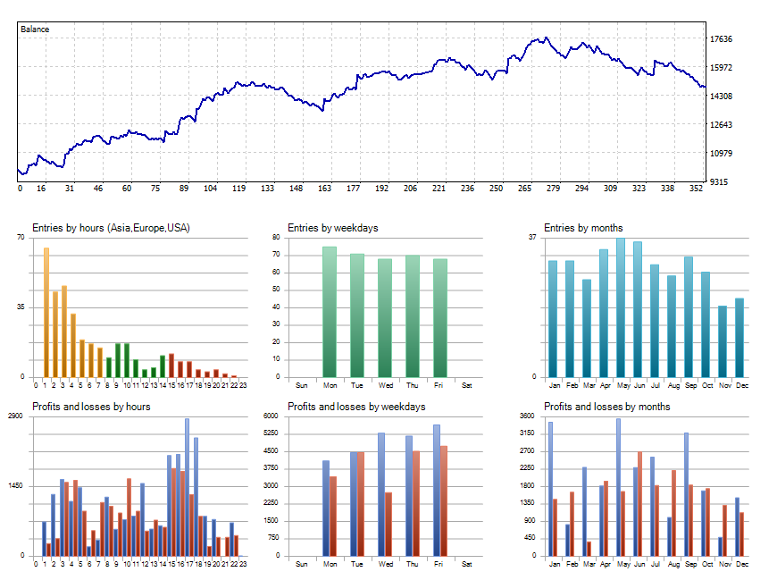Click the 3600 axis value in Profits by months
The width and height of the screenshot is (777, 580).
[527, 416]
